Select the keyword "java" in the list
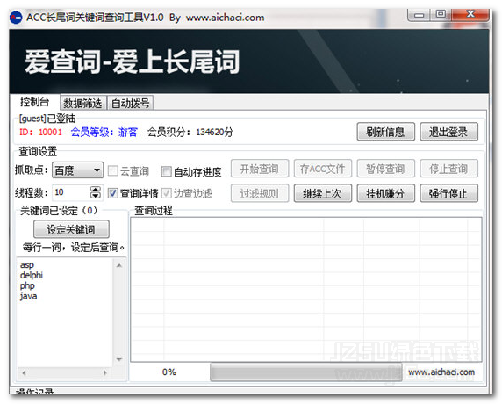This screenshot has height=404, width=502. [x=28, y=296]
